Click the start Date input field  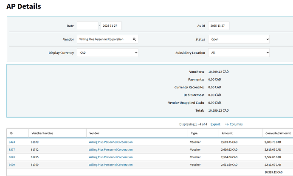click(87, 26)
